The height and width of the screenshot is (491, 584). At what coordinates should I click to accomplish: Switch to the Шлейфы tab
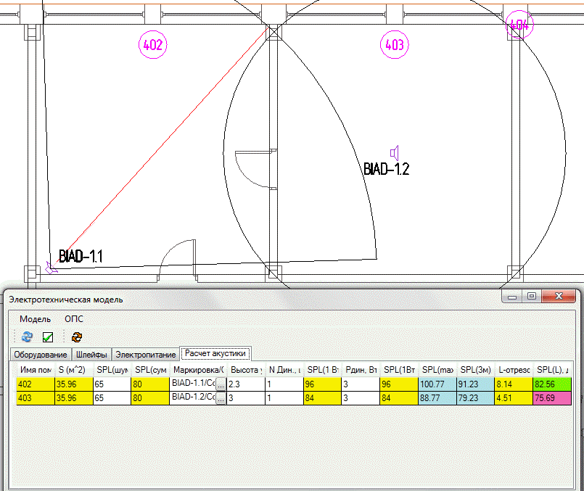point(91,355)
